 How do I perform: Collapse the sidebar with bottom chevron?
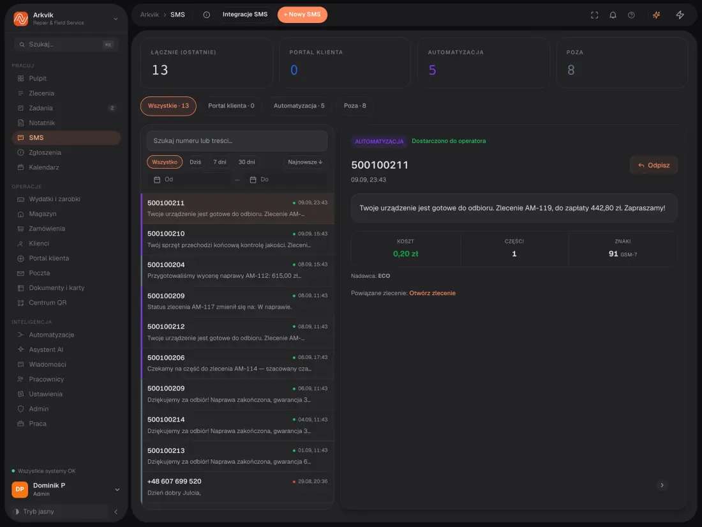point(116,511)
